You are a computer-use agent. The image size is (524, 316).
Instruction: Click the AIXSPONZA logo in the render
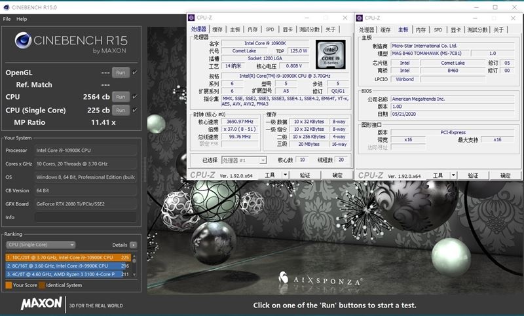tap(320, 279)
